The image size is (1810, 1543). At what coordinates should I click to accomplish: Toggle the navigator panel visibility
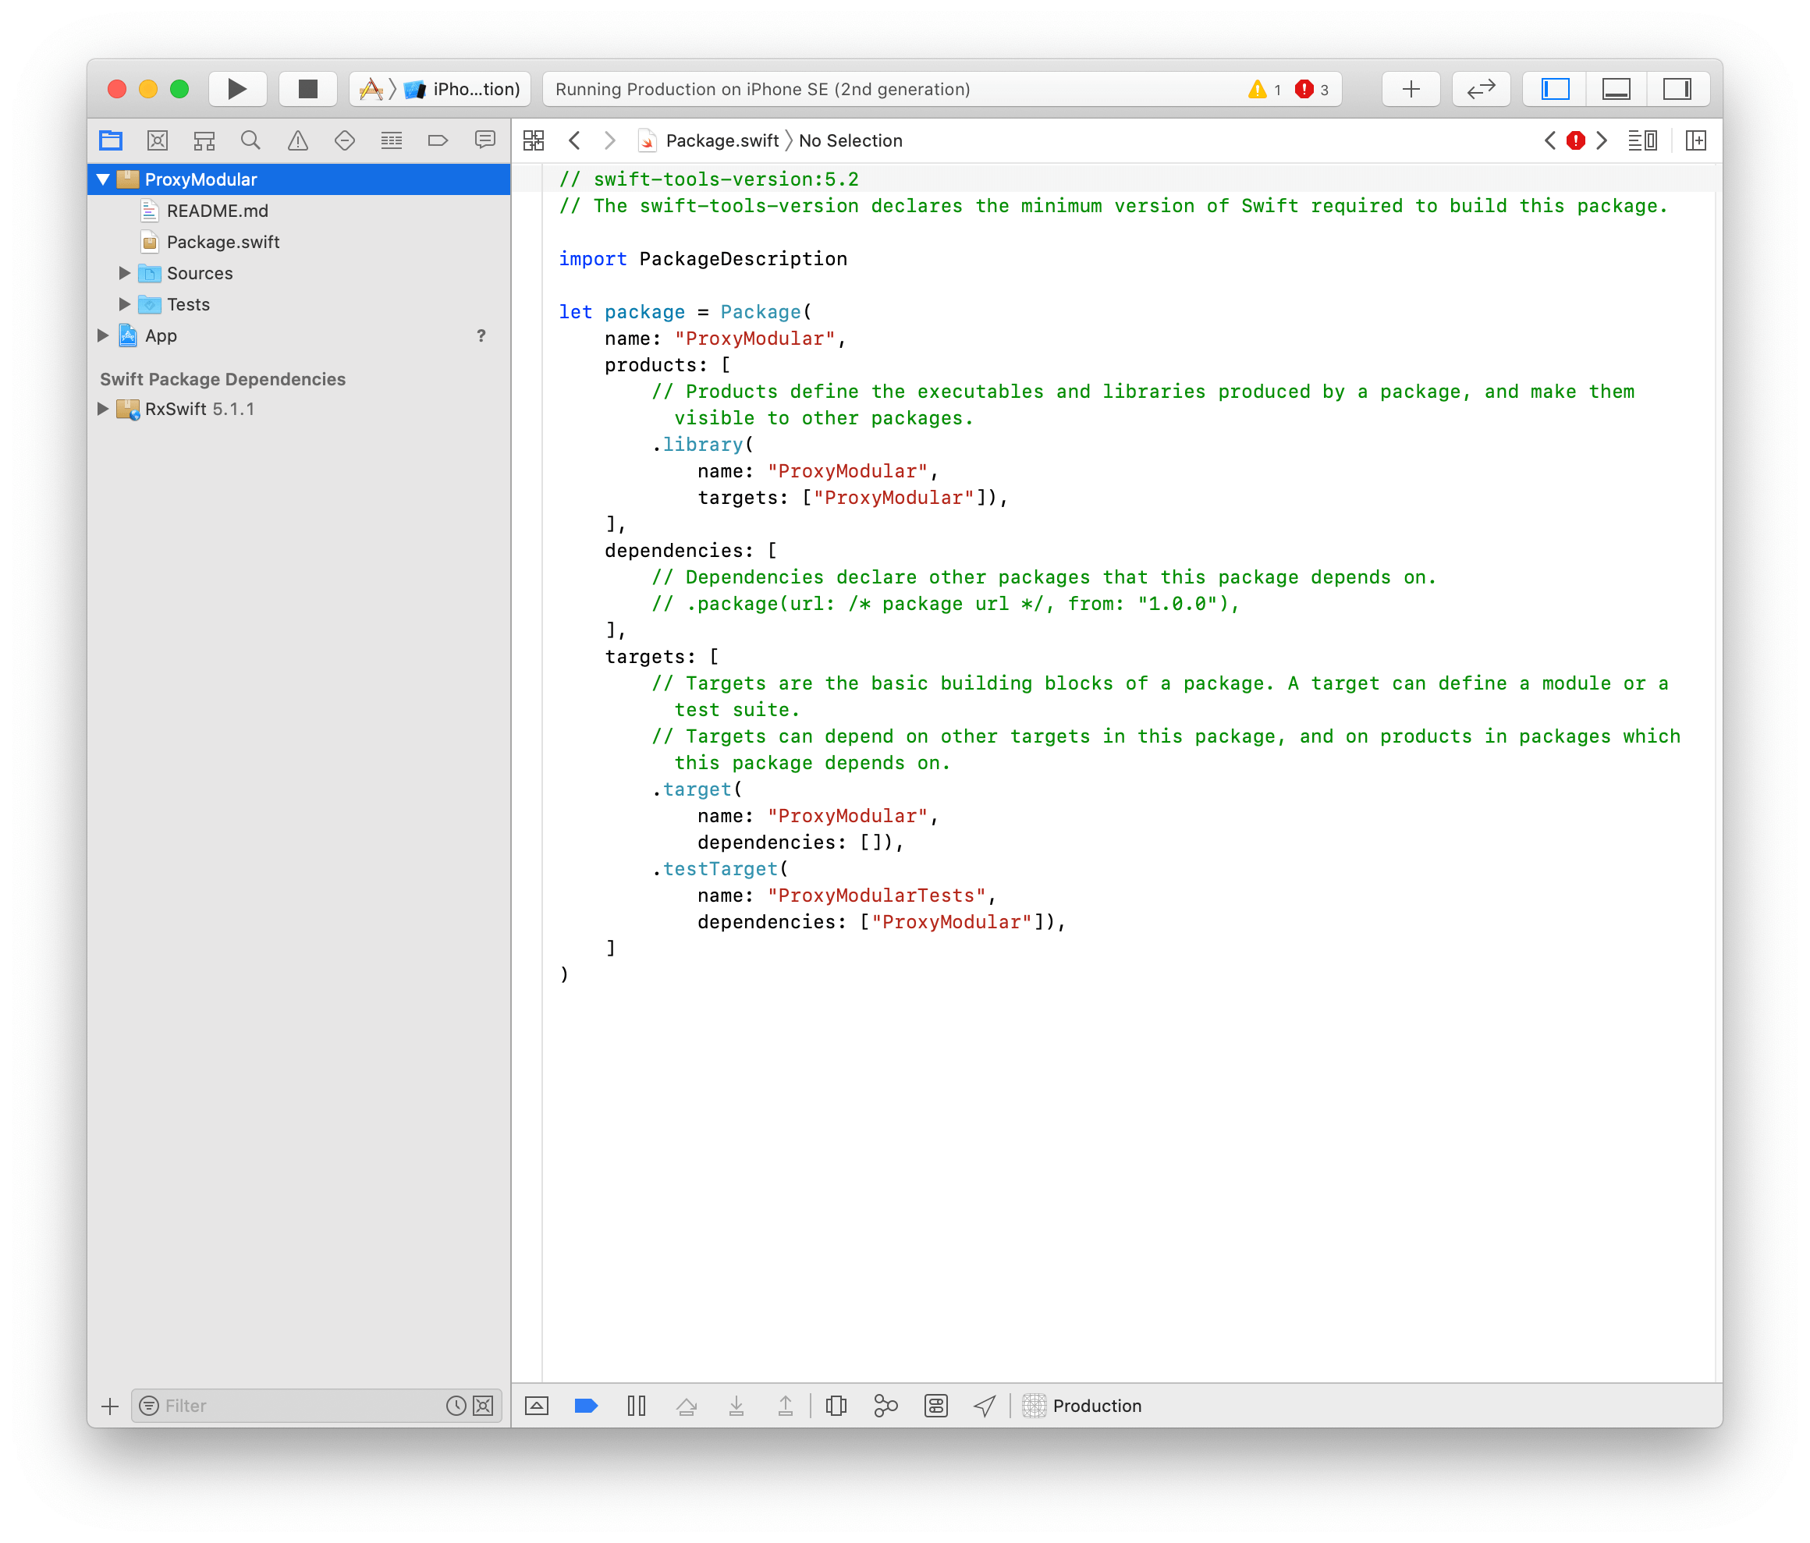pyautogui.click(x=1555, y=89)
